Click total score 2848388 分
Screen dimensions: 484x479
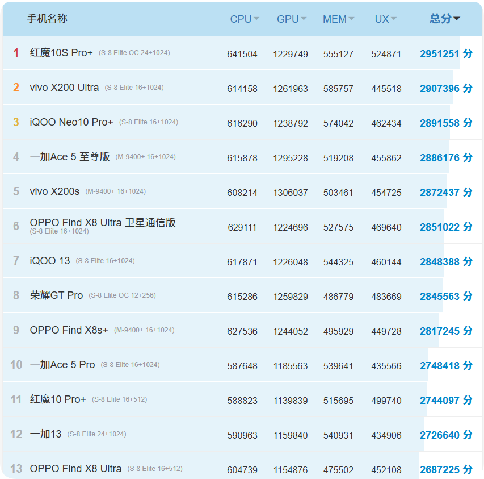tap(446, 262)
